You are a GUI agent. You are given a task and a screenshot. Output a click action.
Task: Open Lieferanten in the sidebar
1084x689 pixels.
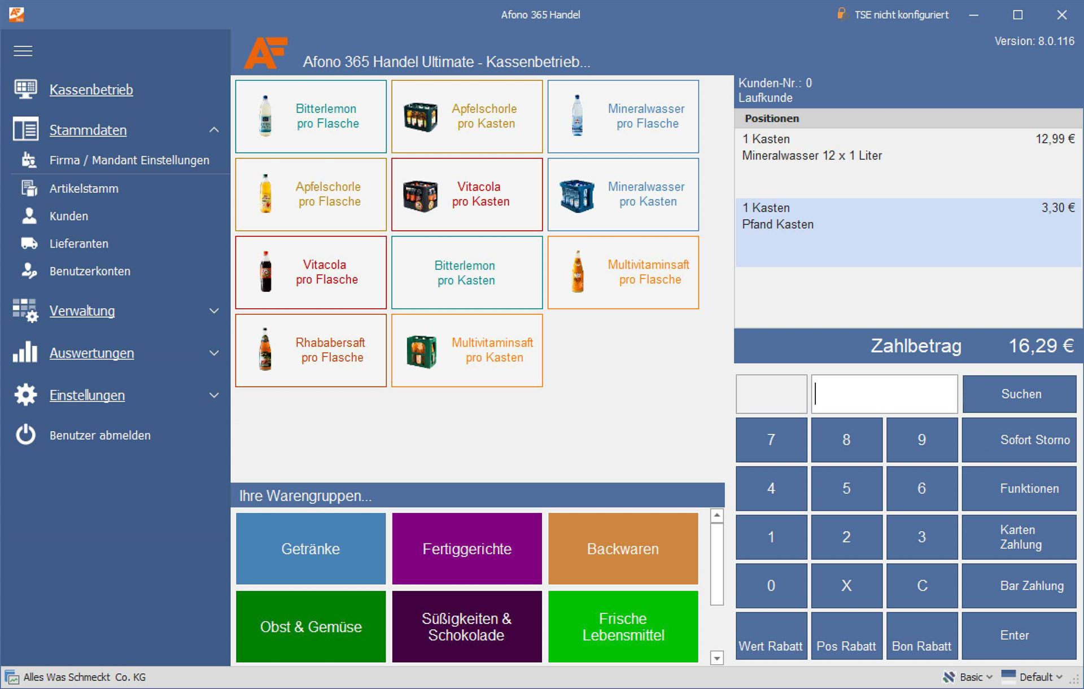(79, 244)
